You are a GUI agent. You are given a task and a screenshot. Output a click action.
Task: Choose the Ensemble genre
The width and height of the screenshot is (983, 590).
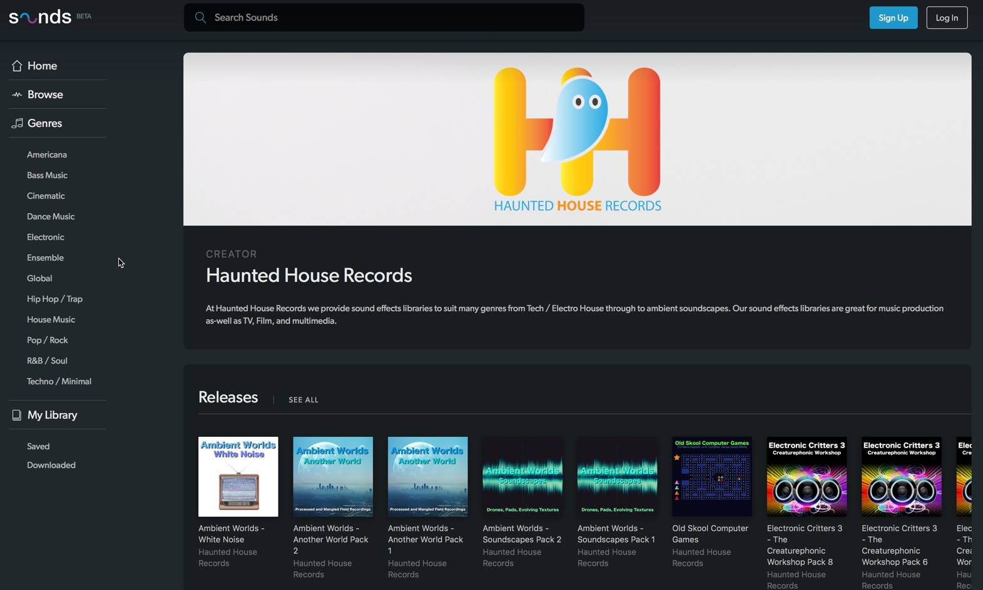click(45, 257)
